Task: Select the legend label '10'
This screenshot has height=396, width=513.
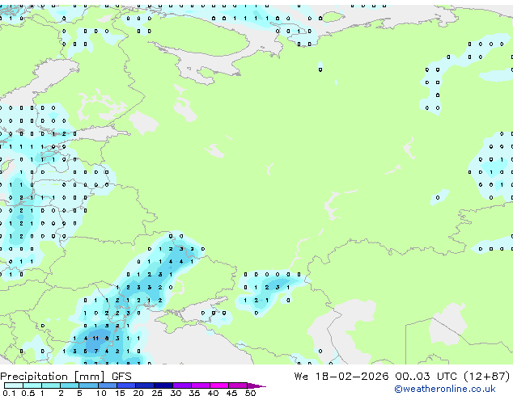Action: tap(101, 393)
